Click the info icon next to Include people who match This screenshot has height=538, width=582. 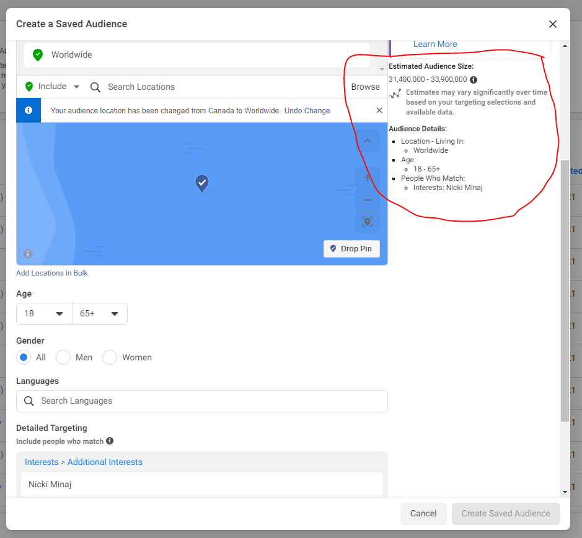click(x=110, y=441)
